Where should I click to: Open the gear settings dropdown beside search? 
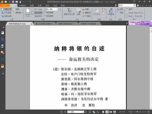[139, 5]
